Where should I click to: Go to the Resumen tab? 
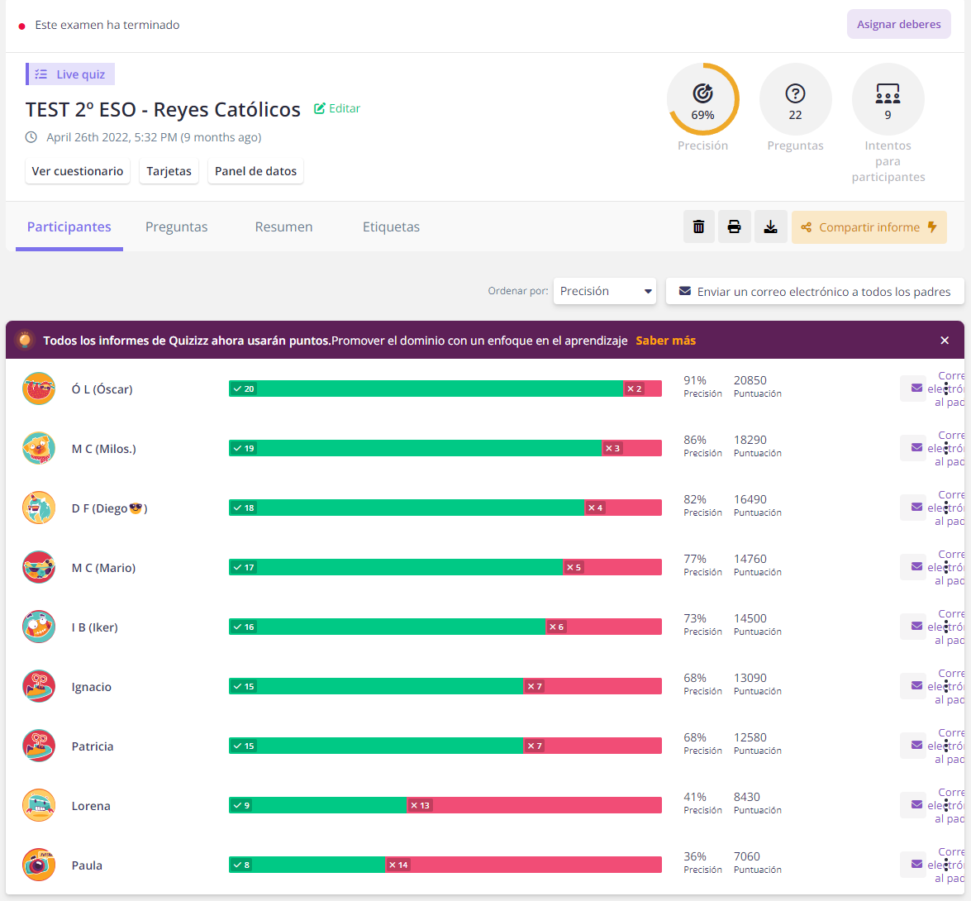(x=283, y=226)
